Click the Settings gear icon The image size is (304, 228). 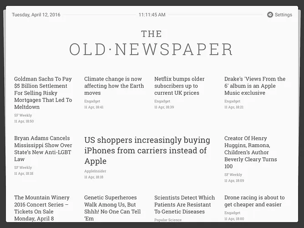click(x=270, y=15)
